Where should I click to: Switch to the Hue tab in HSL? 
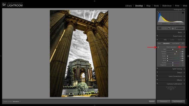(159, 43)
